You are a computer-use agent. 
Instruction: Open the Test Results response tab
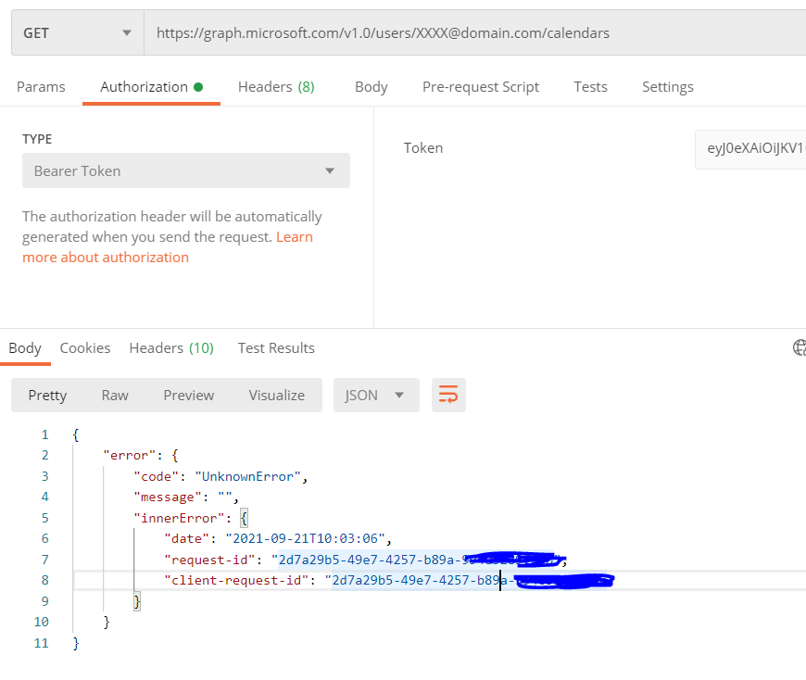tap(275, 347)
